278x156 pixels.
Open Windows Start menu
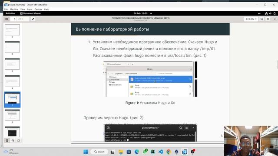click(x=86, y=152)
